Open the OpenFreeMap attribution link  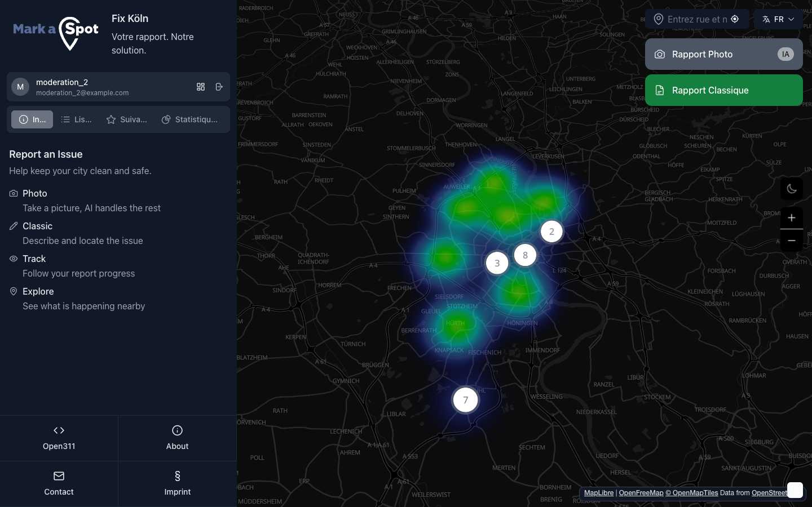(x=641, y=493)
